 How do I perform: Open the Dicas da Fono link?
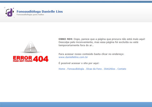94,69
